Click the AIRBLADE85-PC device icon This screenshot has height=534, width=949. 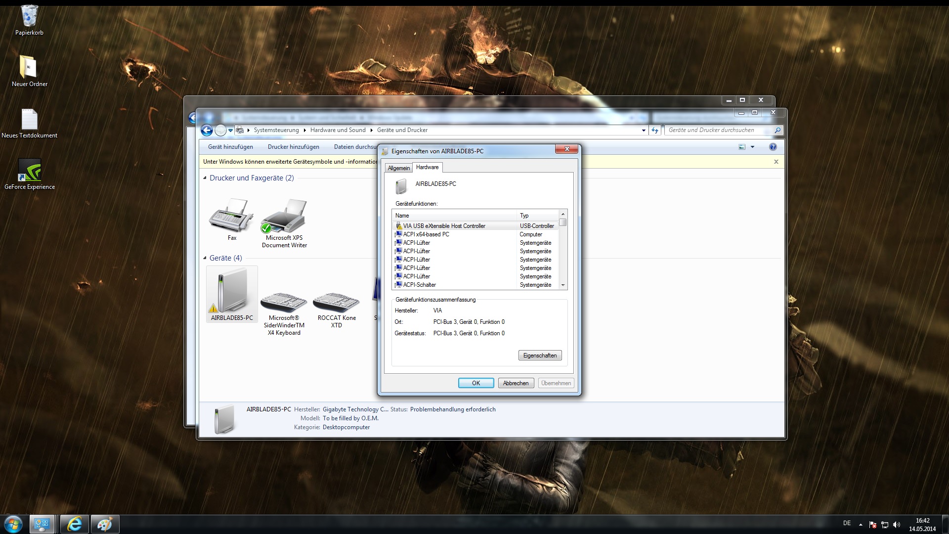231,293
